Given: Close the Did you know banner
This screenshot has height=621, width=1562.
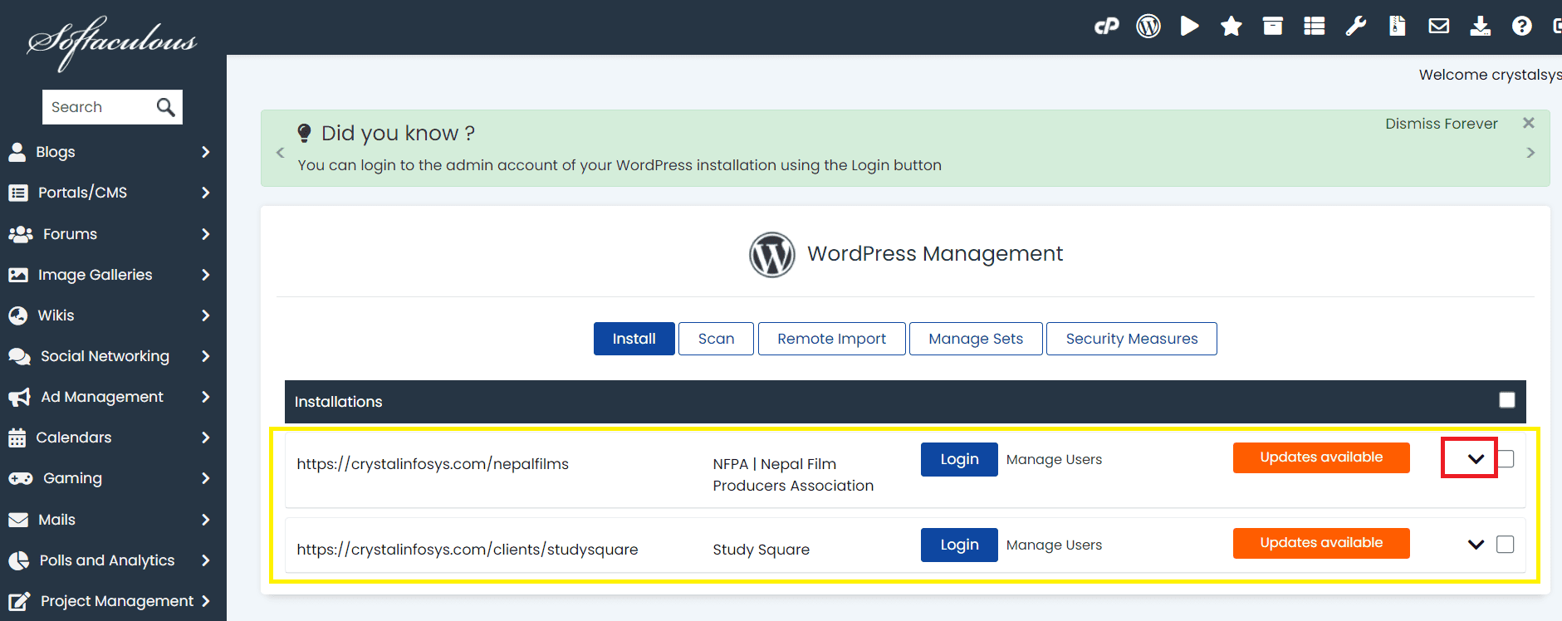Looking at the screenshot, I should (1529, 123).
